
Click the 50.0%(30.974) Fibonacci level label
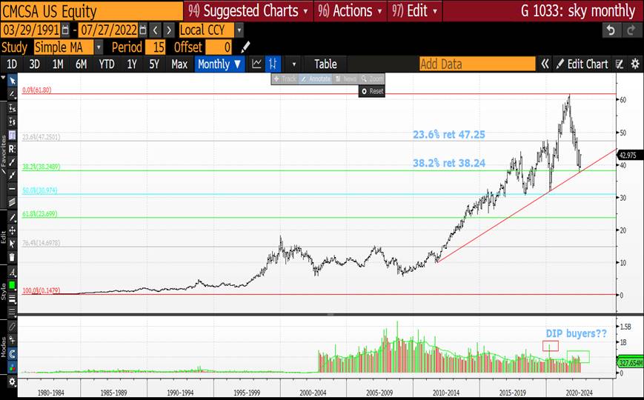click(40, 190)
